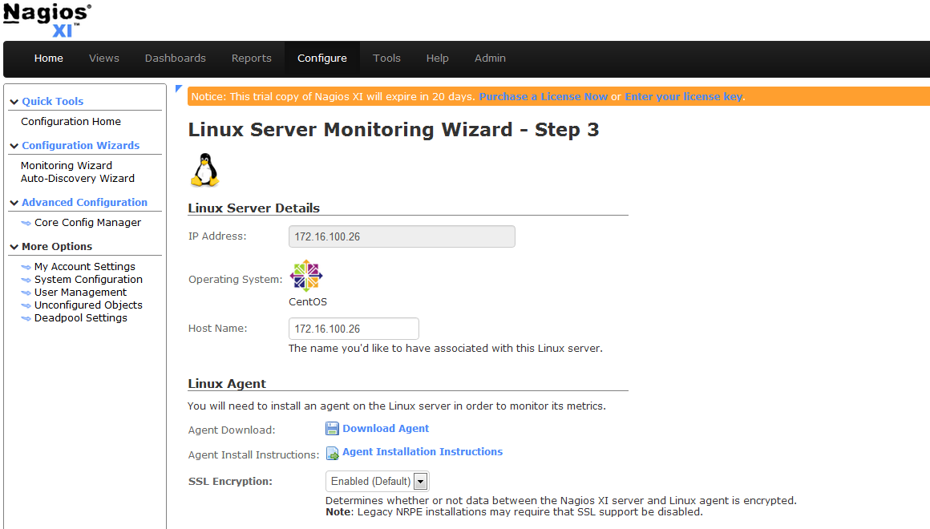Open the Help menu
This screenshot has height=529, width=930.
click(x=437, y=59)
